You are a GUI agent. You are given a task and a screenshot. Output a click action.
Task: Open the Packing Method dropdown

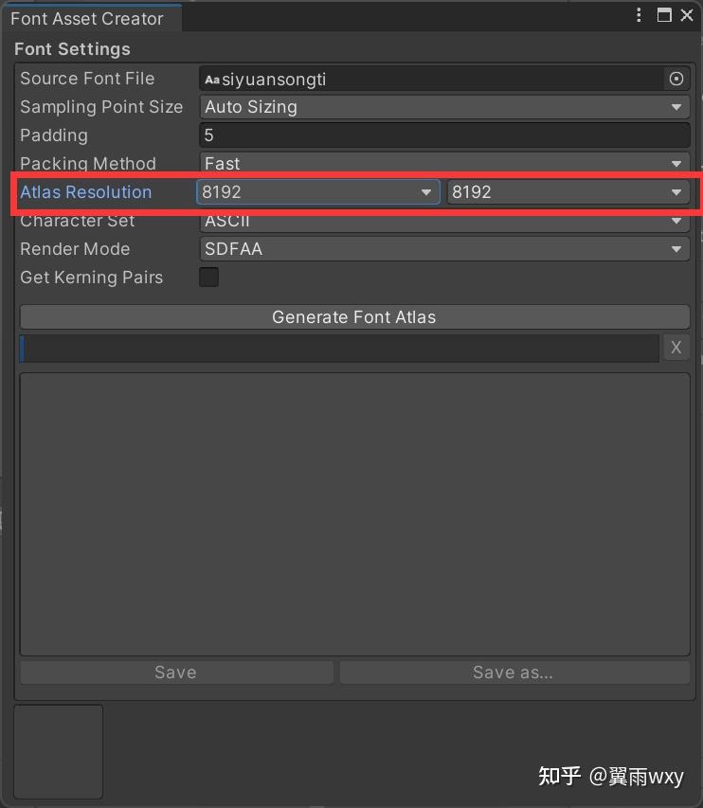(x=443, y=164)
